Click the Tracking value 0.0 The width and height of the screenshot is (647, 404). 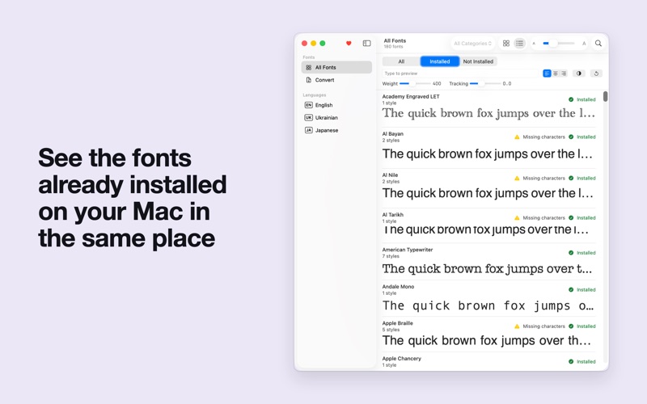click(x=507, y=84)
